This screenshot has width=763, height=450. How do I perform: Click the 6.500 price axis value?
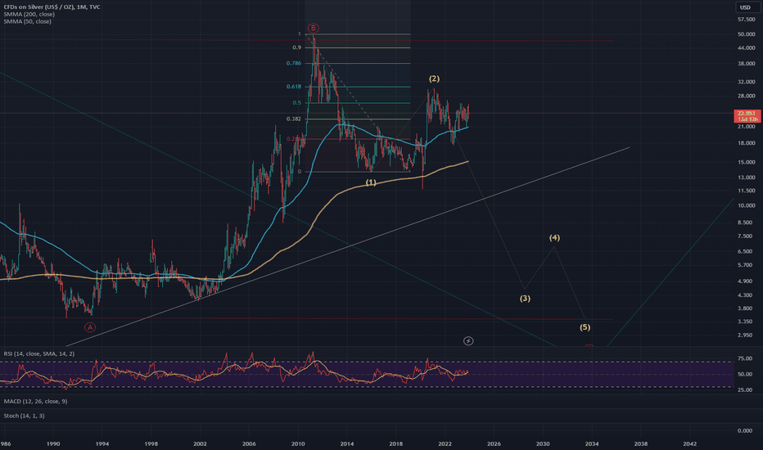[x=745, y=251]
